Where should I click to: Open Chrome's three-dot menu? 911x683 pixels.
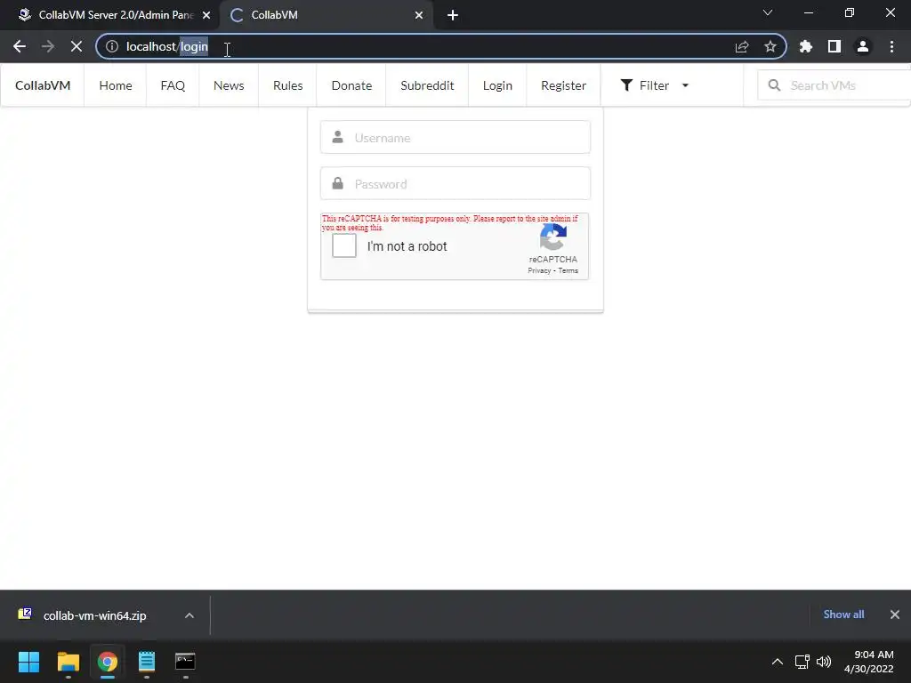pos(891,46)
